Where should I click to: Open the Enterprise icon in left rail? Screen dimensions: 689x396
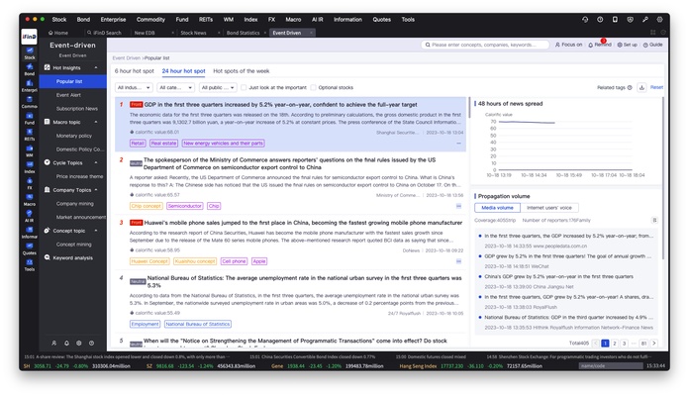click(x=30, y=86)
